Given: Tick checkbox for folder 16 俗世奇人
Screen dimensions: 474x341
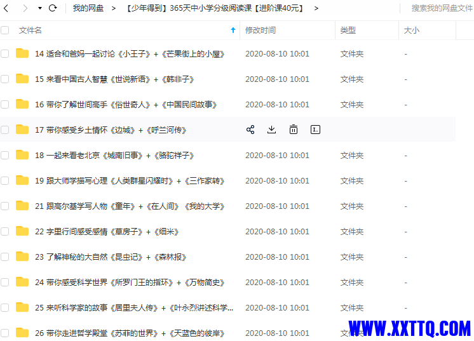Looking at the screenshot, I should (x=5, y=105).
